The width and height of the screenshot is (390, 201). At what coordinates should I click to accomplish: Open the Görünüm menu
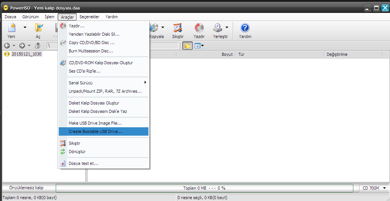click(x=31, y=17)
